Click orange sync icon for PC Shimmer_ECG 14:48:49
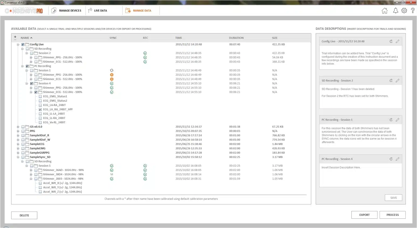The image size is (417, 228). pyautogui.click(x=112, y=79)
